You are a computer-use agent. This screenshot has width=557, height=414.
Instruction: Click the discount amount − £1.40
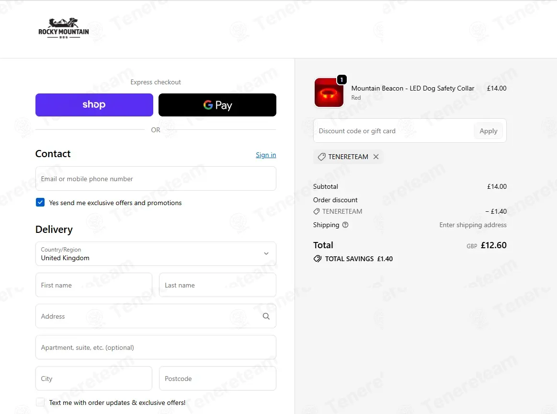[496, 211]
